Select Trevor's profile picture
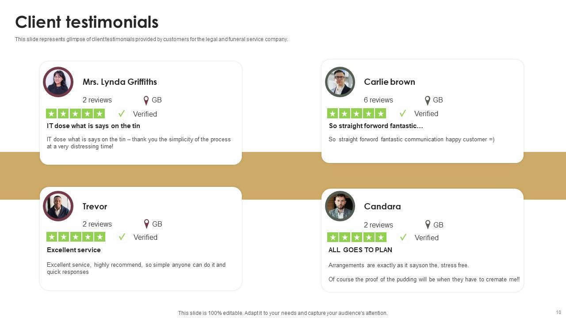The height and width of the screenshot is (318, 566). (x=58, y=206)
